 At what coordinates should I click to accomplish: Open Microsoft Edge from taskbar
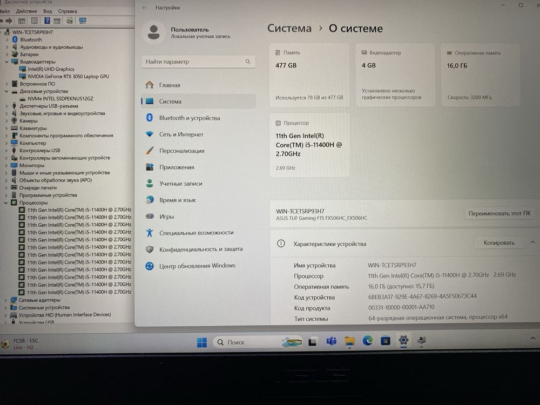pyautogui.click(x=367, y=341)
